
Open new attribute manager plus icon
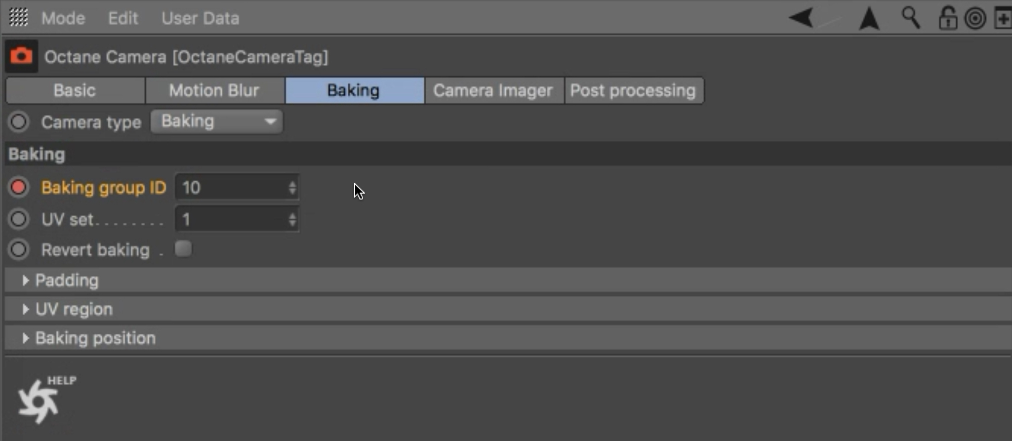[x=1004, y=19]
